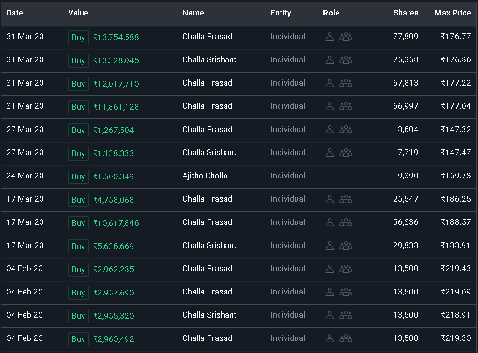Click the Individual entity for Ajitha Challa
This screenshot has width=478, height=353.
288,176
